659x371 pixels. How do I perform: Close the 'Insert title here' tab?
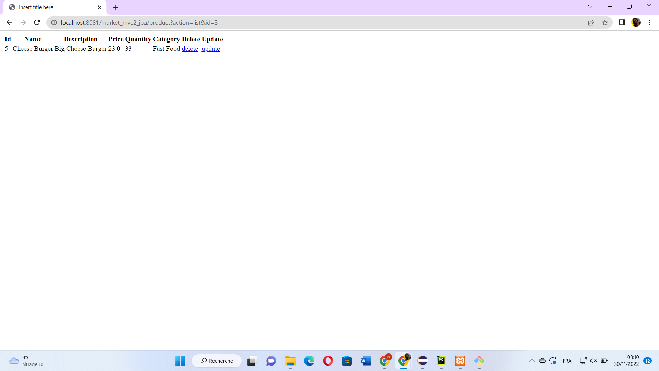coord(100,7)
